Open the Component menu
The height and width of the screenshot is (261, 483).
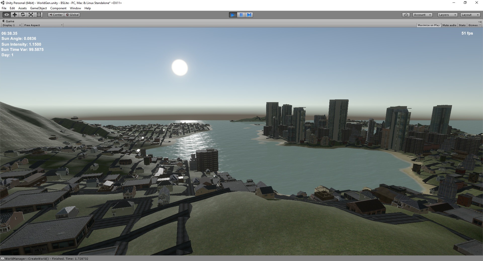58,8
